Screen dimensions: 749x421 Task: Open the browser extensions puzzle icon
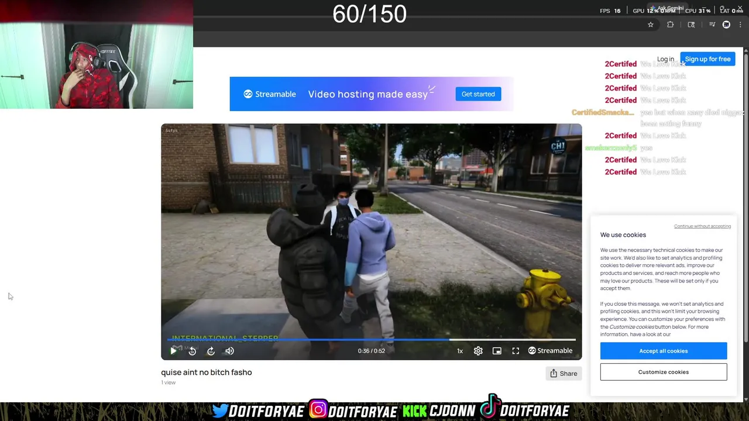(x=671, y=25)
